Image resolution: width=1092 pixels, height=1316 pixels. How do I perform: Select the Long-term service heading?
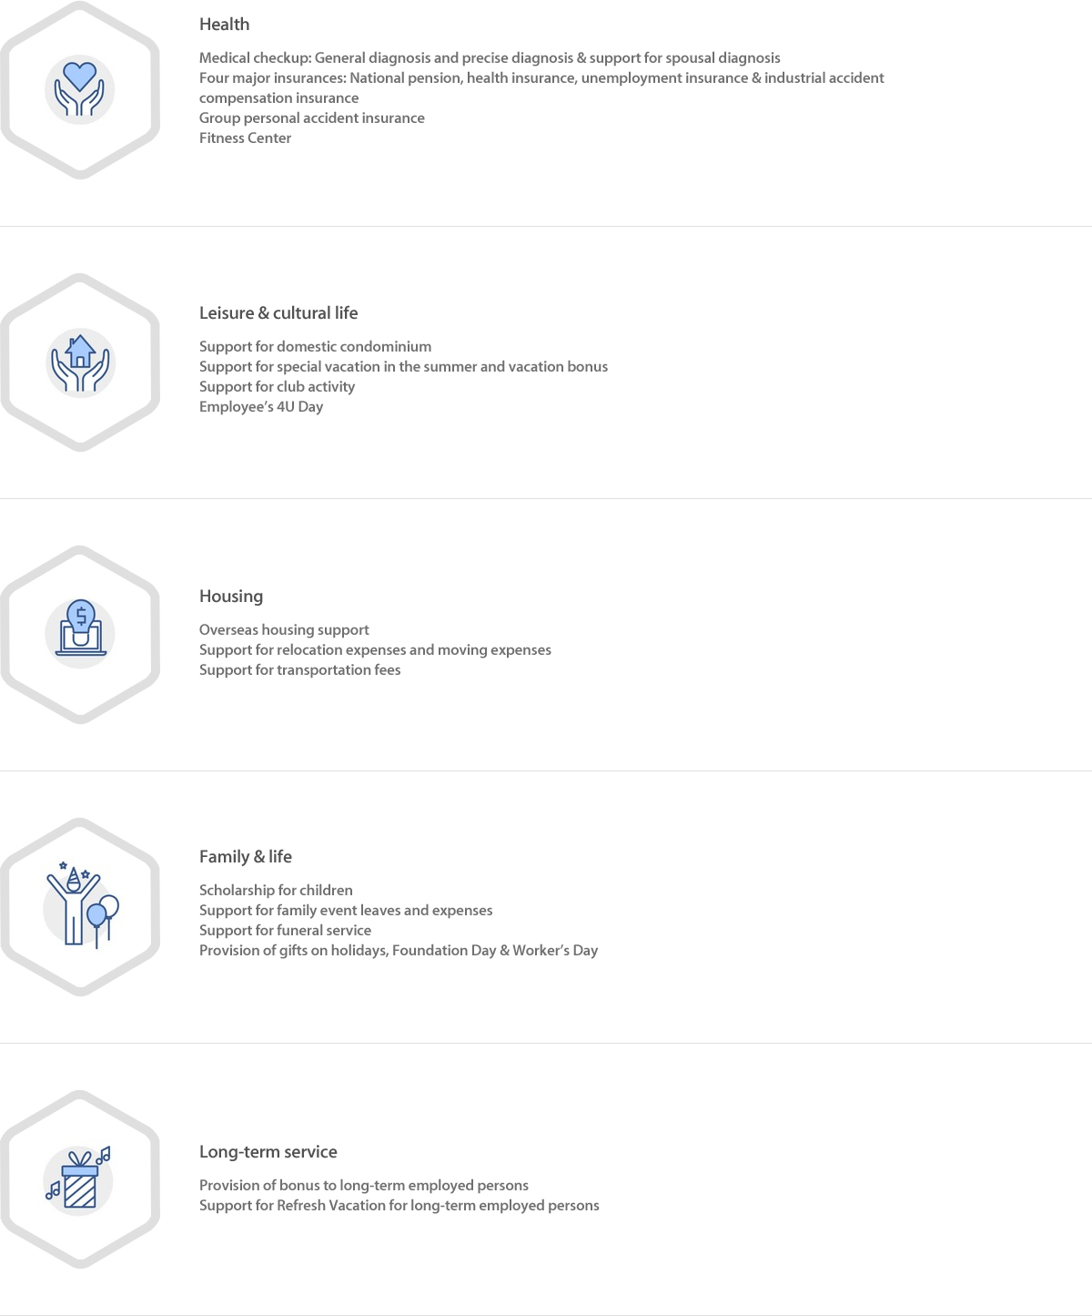268,1152
